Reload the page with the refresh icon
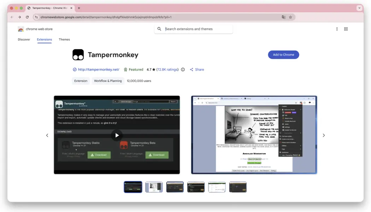 27,17
